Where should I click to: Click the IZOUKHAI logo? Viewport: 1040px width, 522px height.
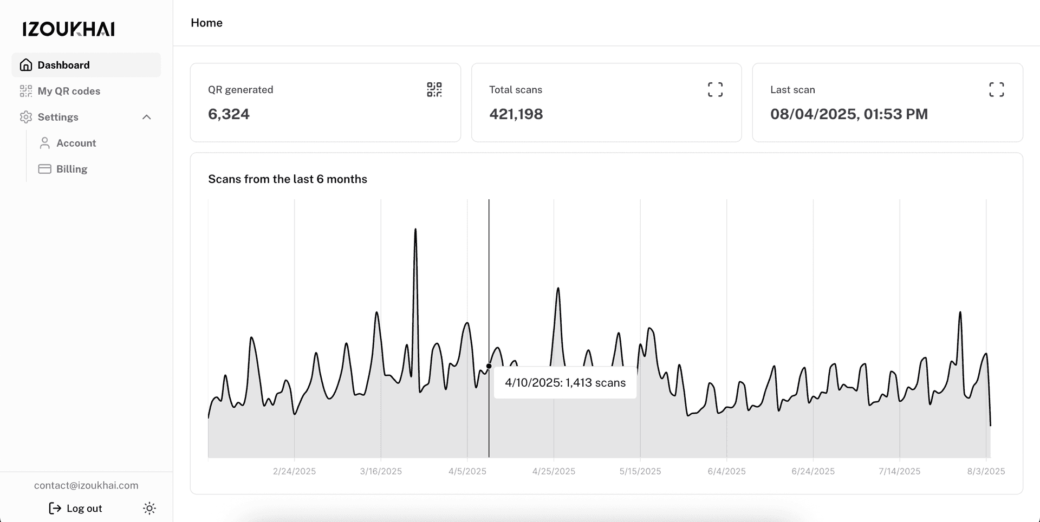pos(68,29)
